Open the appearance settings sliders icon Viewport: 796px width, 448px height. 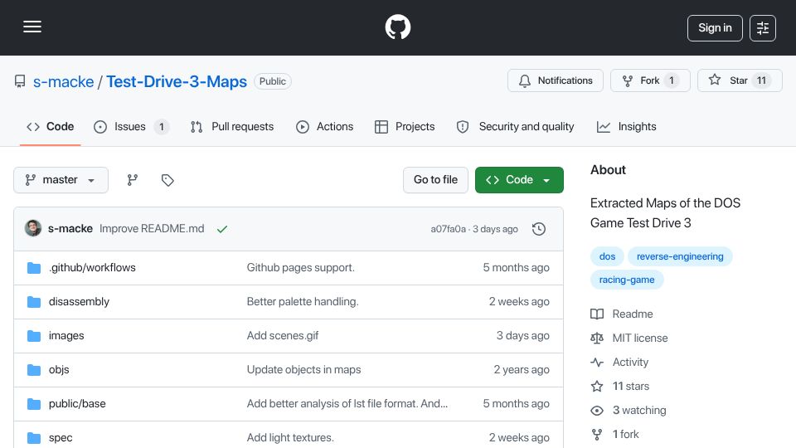click(763, 28)
